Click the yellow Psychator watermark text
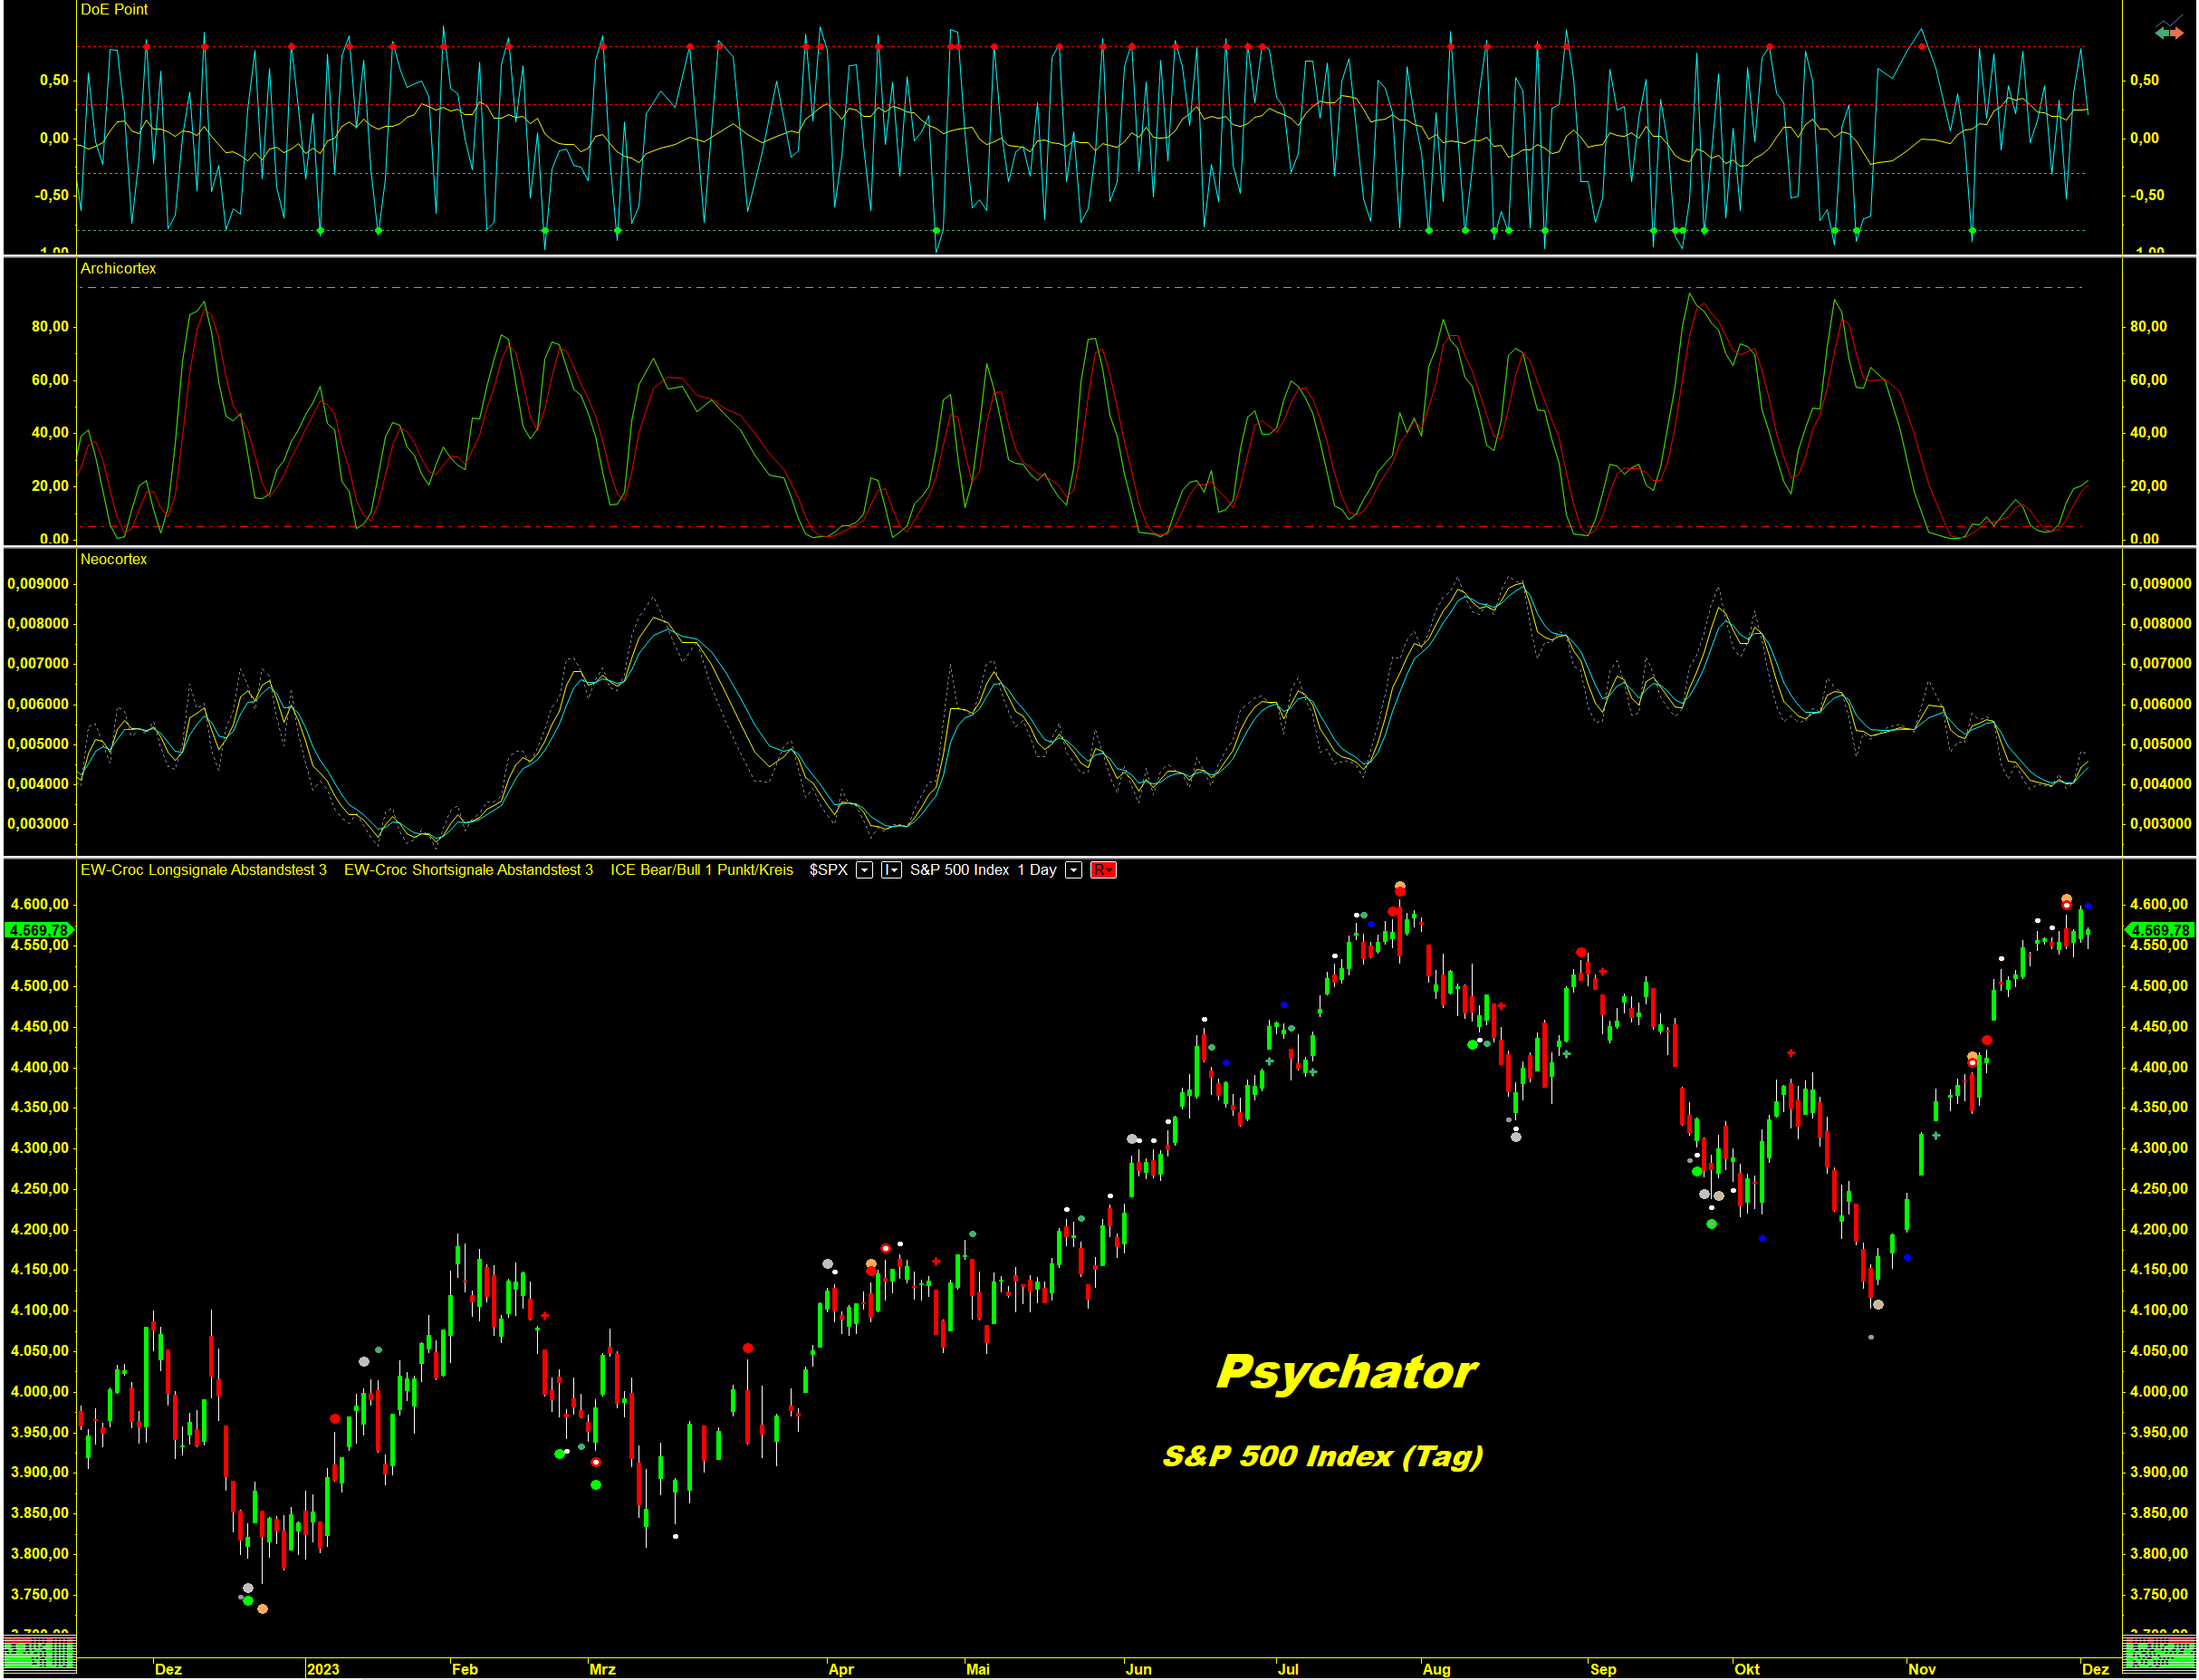 point(1346,1371)
